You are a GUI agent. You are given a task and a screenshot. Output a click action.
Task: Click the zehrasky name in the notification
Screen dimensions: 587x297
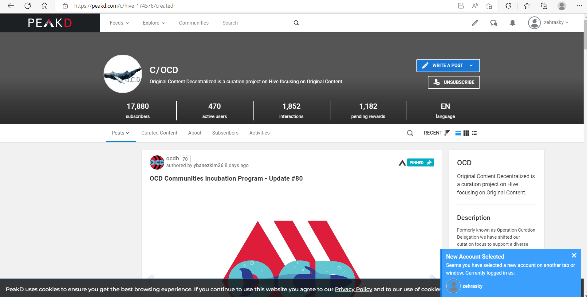coord(472,286)
